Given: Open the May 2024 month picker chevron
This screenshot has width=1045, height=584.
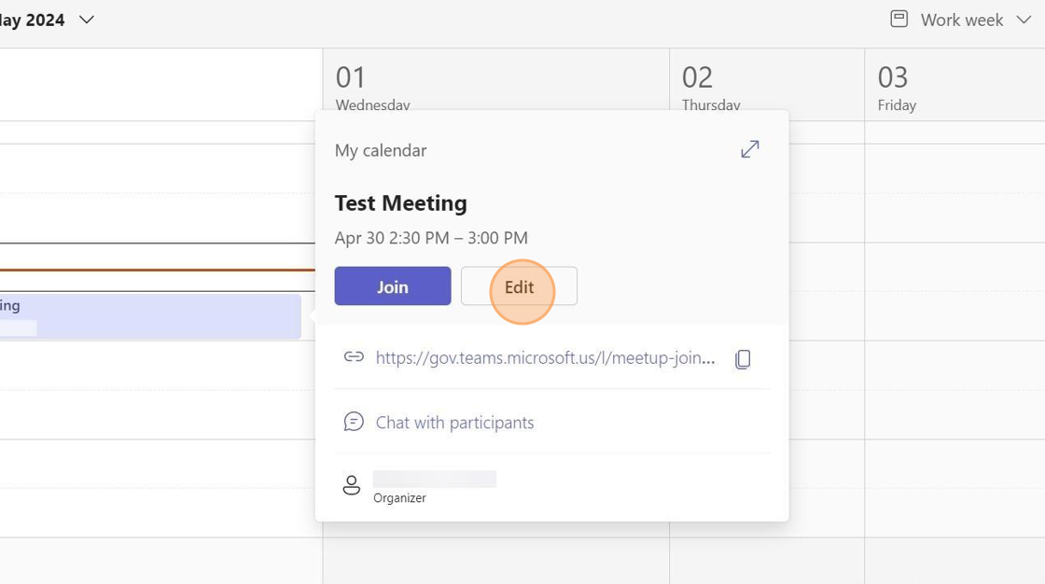Looking at the screenshot, I should pyautogui.click(x=87, y=20).
